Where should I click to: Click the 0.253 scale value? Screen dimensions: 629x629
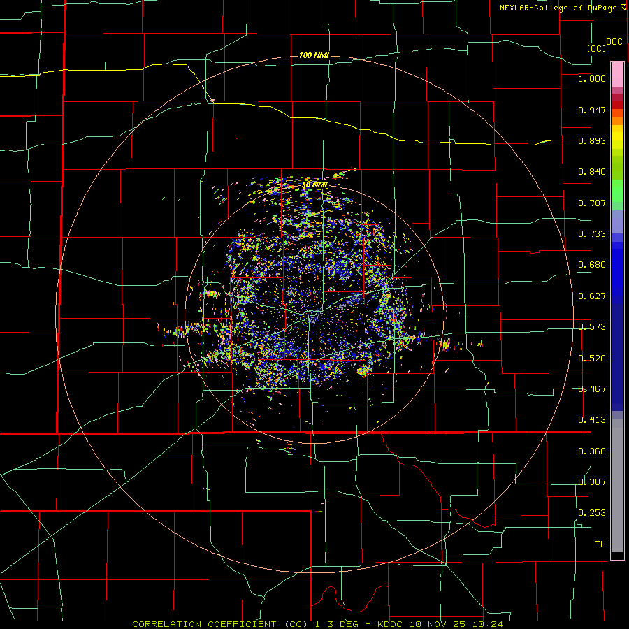click(592, 513)
